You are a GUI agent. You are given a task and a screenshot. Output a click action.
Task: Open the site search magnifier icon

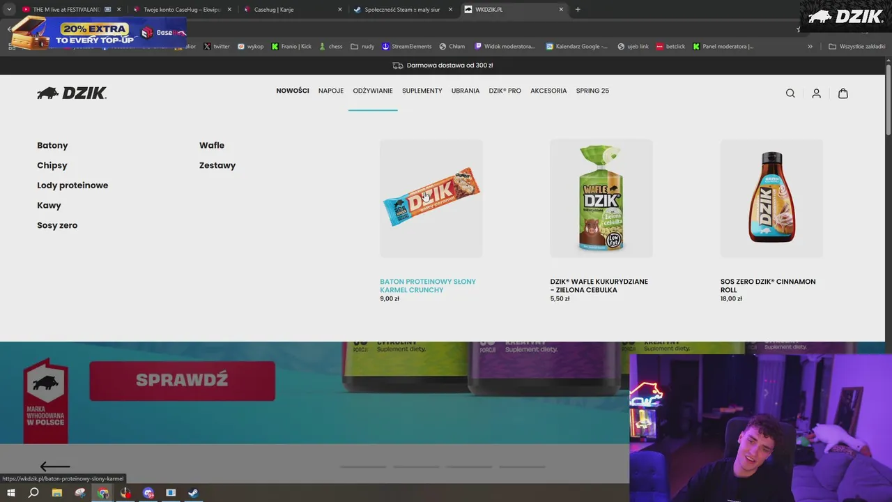[x=790, y=93]
